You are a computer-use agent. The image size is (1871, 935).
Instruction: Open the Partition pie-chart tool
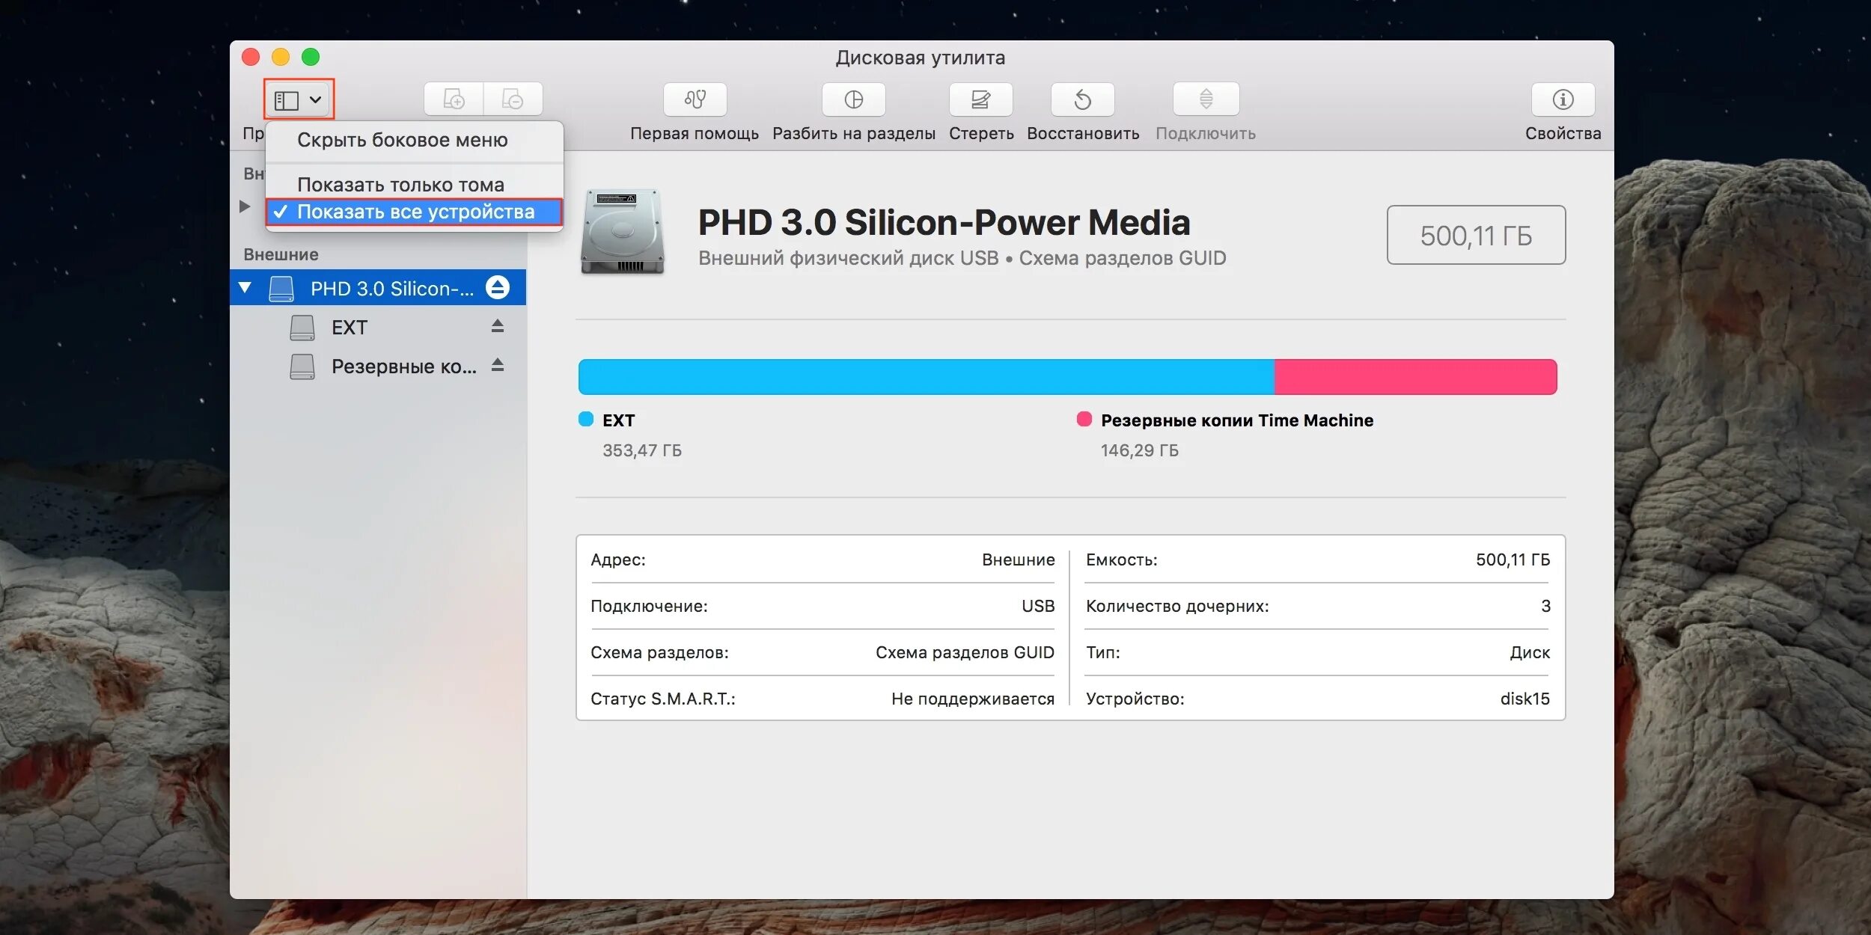point(853,99)
